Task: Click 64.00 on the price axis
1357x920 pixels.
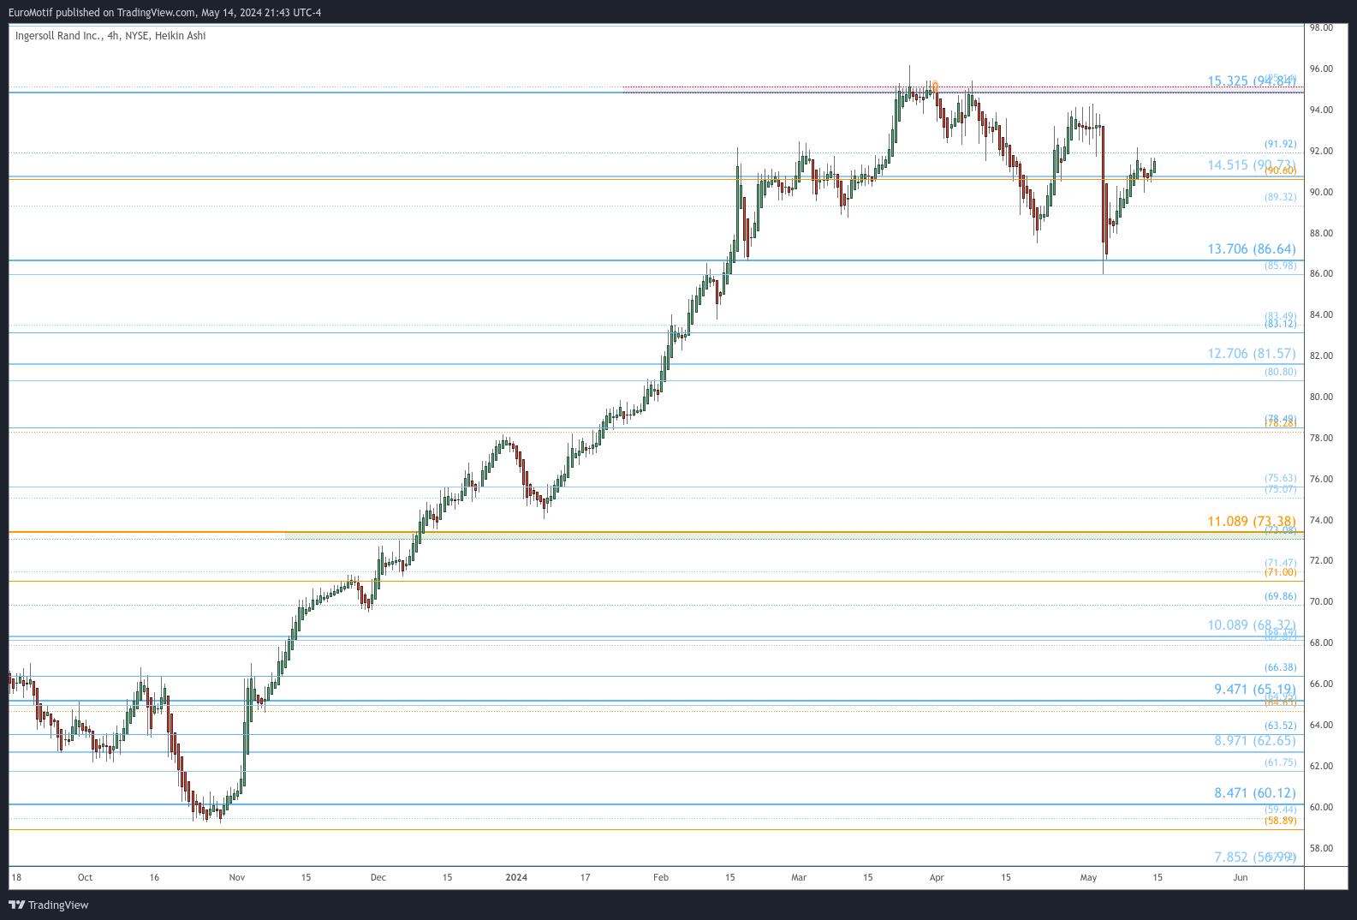Action: 1321,725
